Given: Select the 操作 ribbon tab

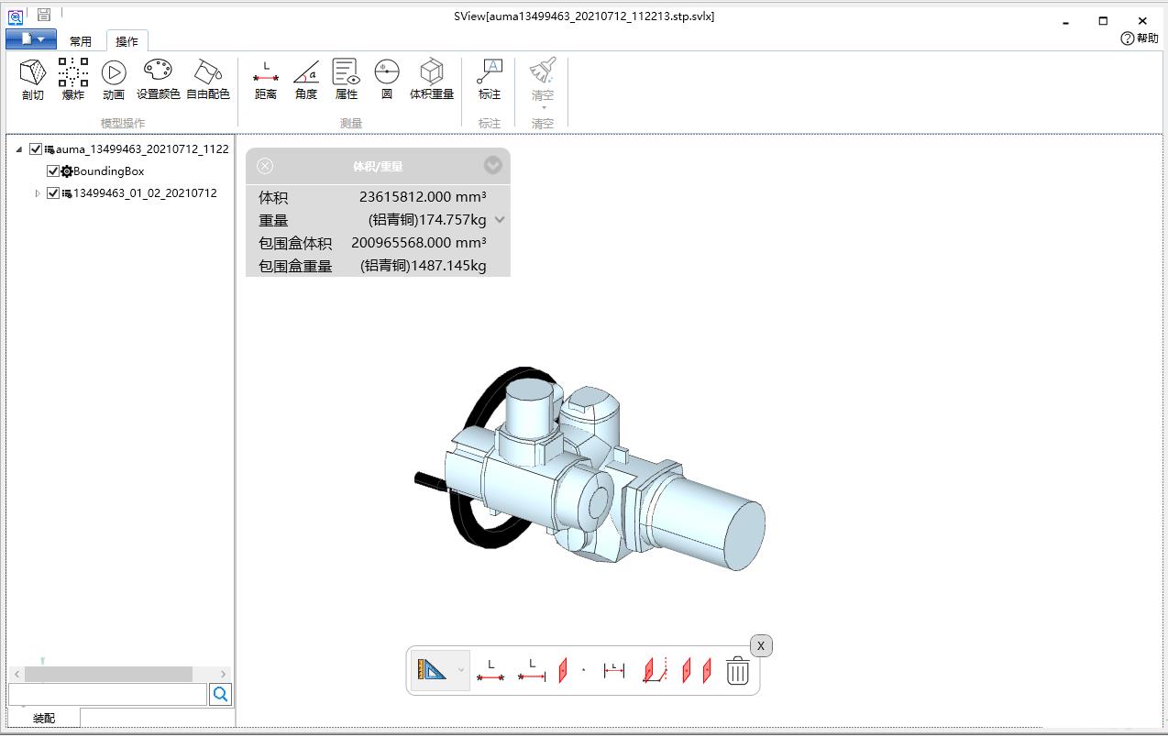Looking at the screenshot, I should [127, 41].
